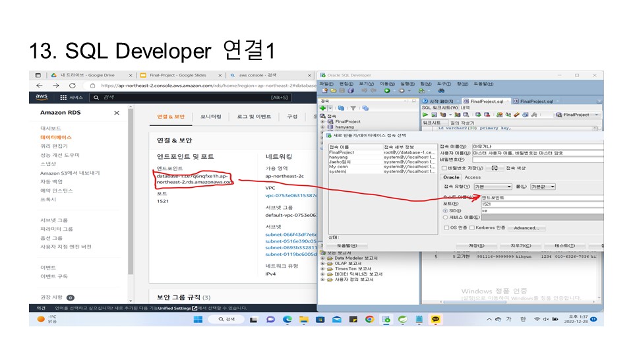This screenshot has width=633, height=356.
Task: Open the FinalProject connection dropdown in worksheet
Action: tap(576, 115)
